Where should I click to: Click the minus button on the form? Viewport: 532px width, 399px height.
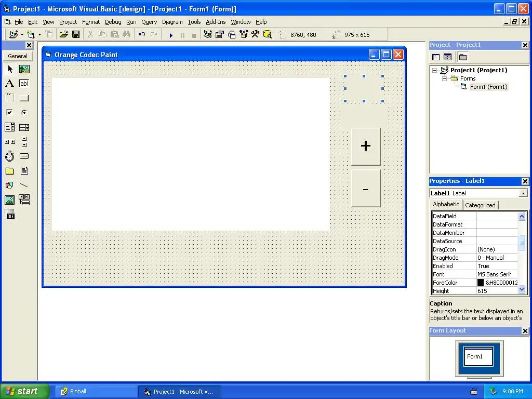tap(366, 188)
